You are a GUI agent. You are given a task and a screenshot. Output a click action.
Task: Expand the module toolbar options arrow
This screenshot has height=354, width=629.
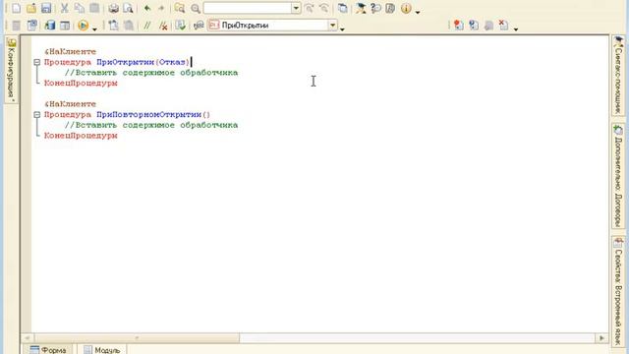tap(342, 29)
